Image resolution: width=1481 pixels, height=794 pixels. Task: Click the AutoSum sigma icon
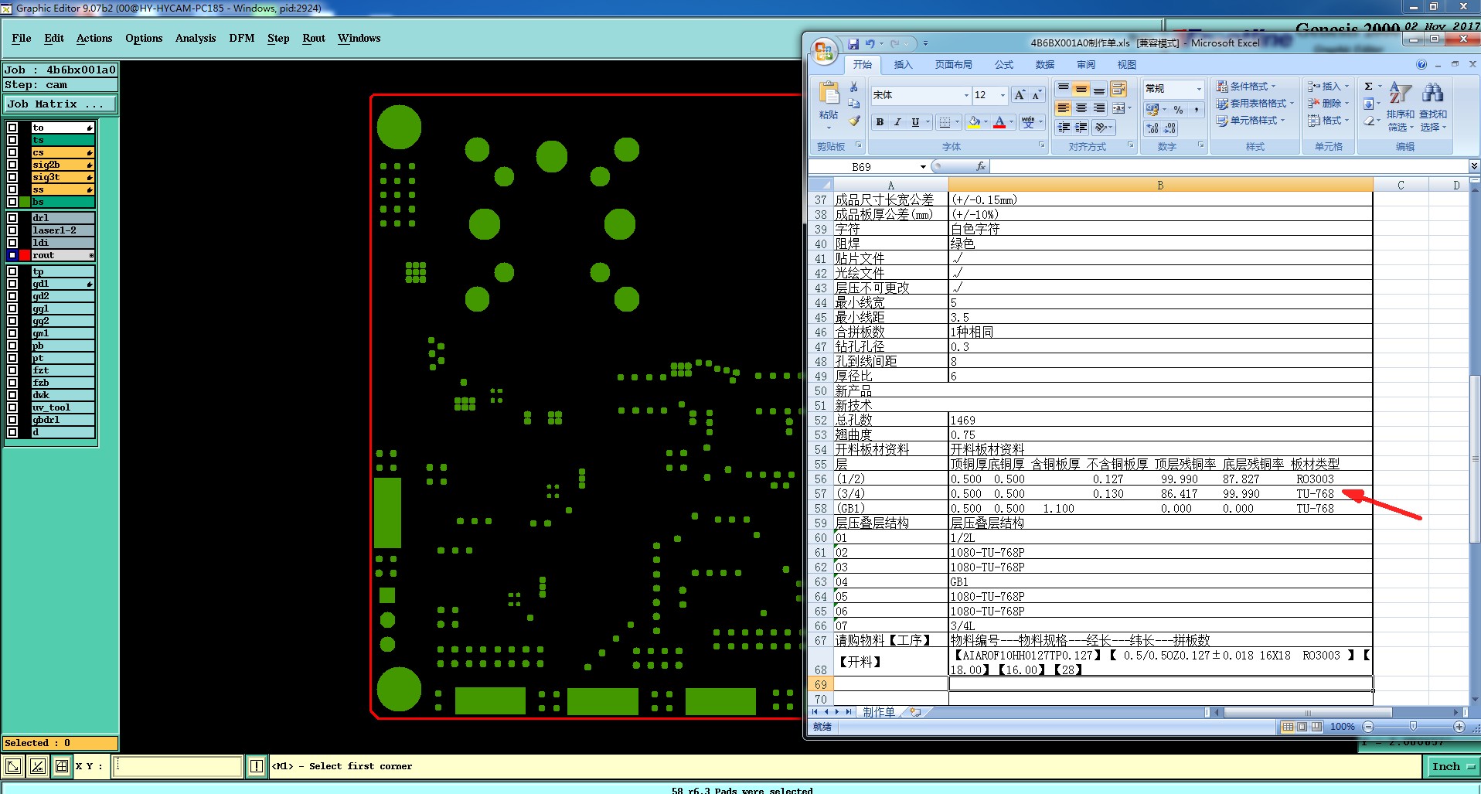pos(1368,87)
